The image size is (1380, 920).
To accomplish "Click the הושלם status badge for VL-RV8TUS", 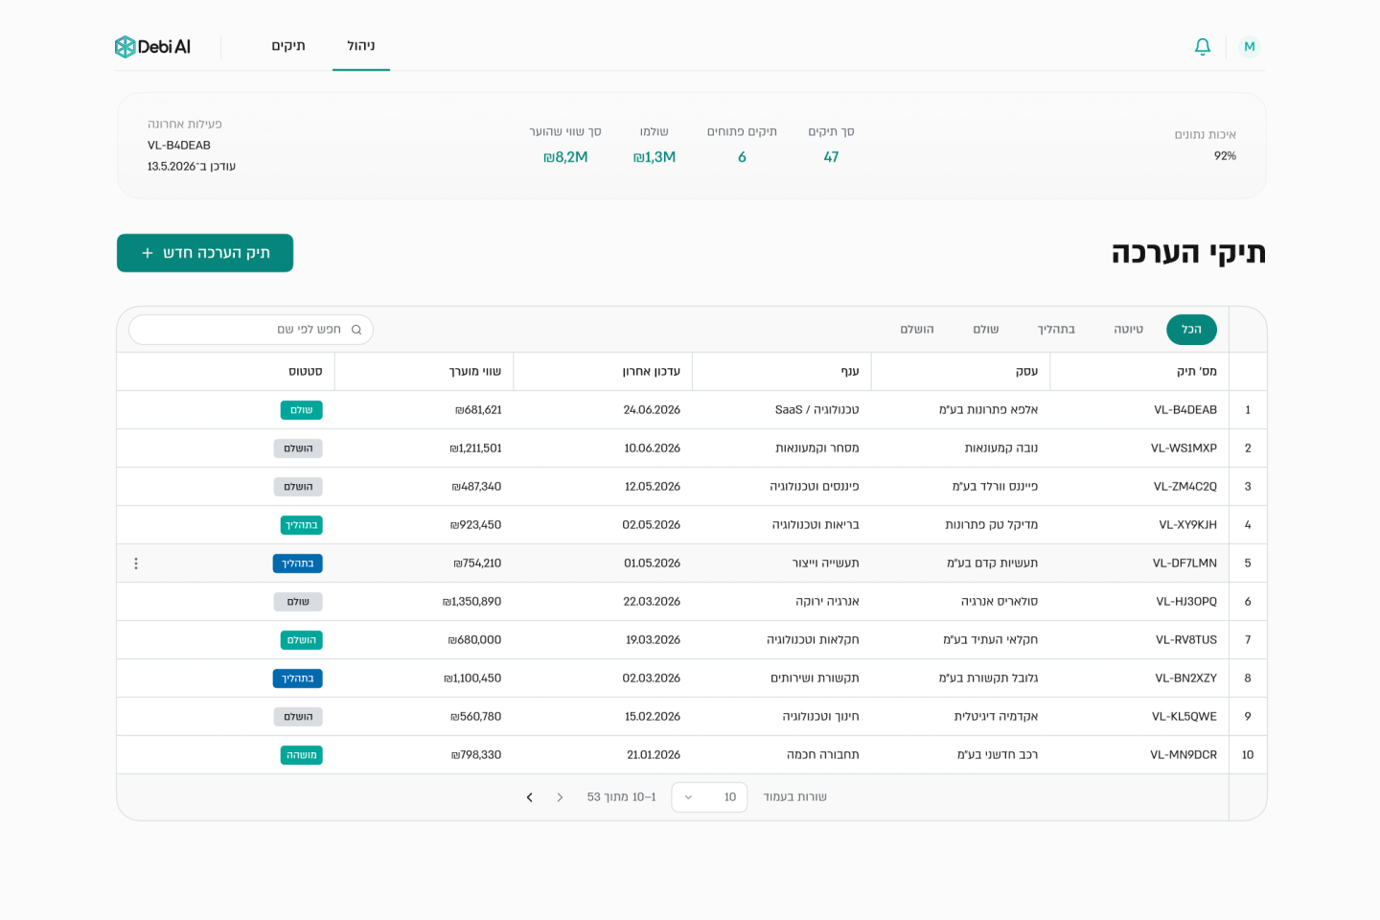I will [x=302, y=640].
